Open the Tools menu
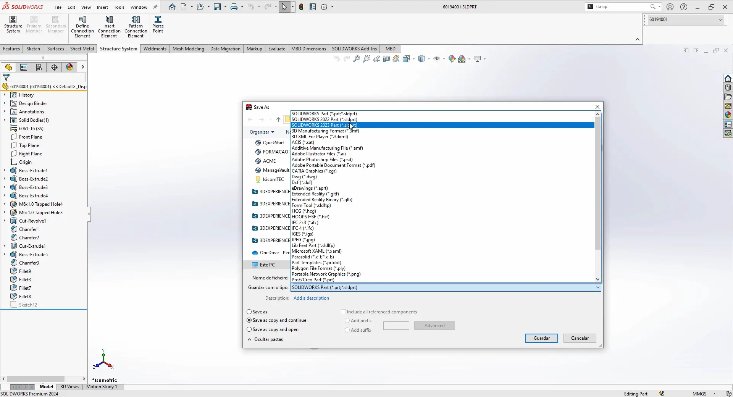Image resolution: width=733 pixels, height=397 pixels. [x=119, y=7]
